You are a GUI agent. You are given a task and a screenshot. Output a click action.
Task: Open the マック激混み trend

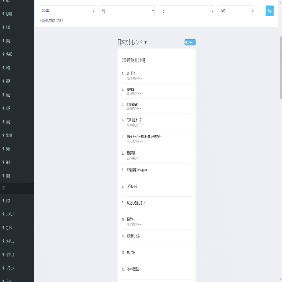(133, 269)
